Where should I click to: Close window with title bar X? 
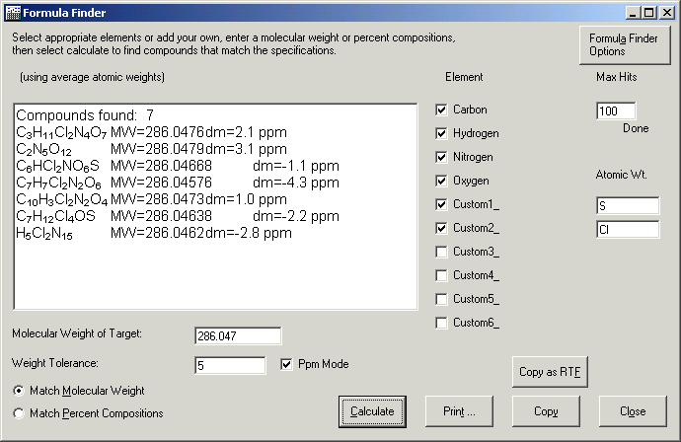pyautogui.click(x=666, y=13)
